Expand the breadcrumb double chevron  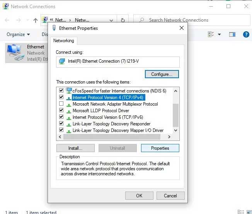pos(51,20)
